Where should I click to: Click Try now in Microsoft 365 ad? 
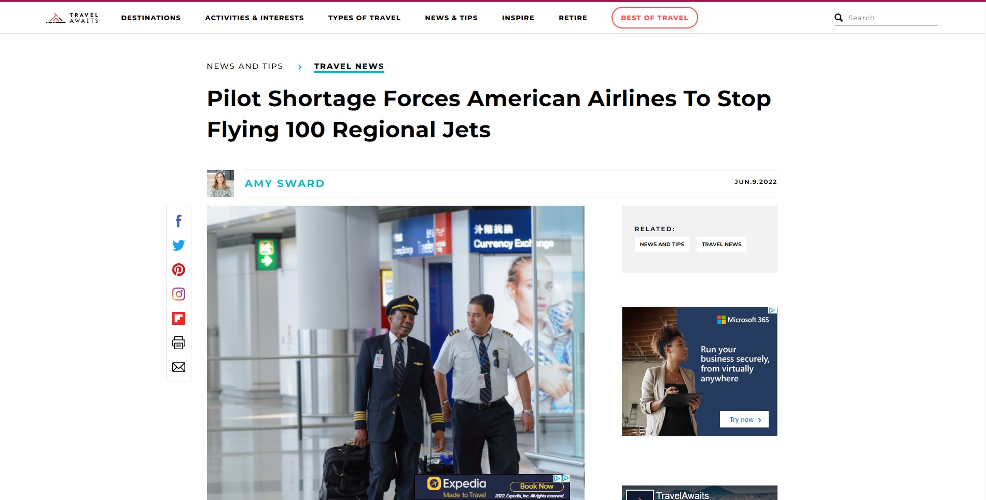coord(744,419)
